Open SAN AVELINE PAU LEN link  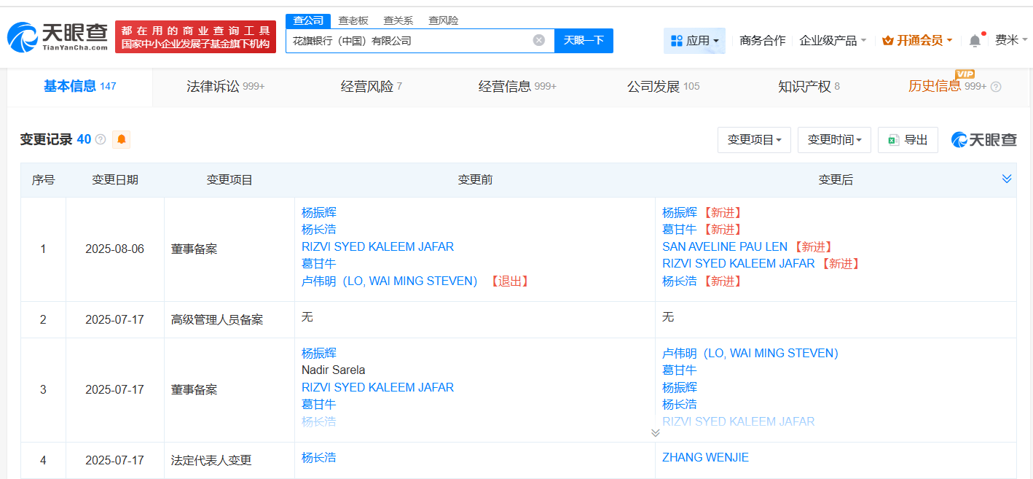(x=725, y=246)
